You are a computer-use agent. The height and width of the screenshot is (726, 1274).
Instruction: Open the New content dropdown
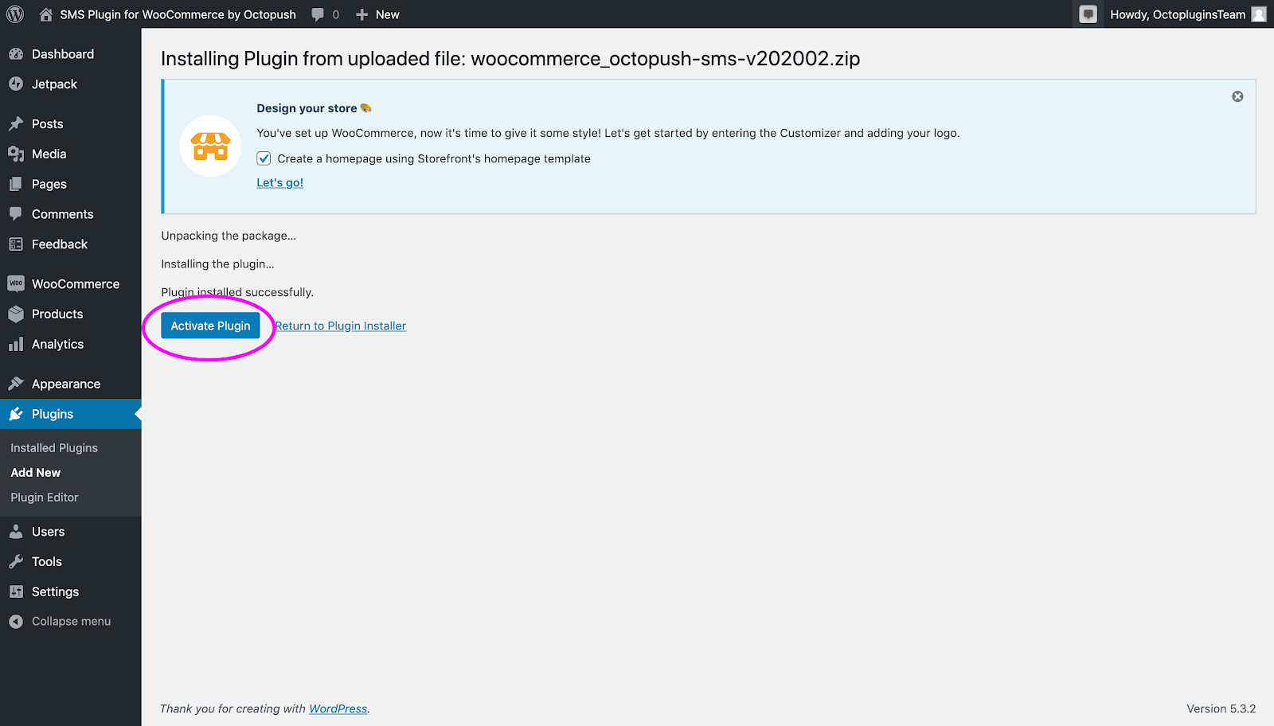coord(377,14)
